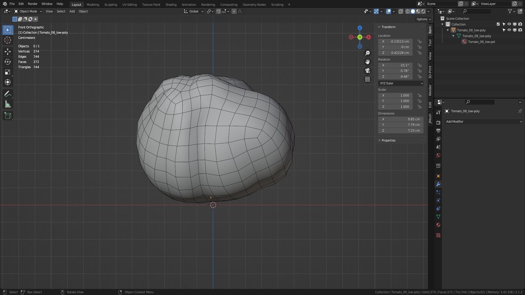The image size is (525, 295).
Task: Disable Tomato_08_low-poly in renders
Action: pos(520,30)
